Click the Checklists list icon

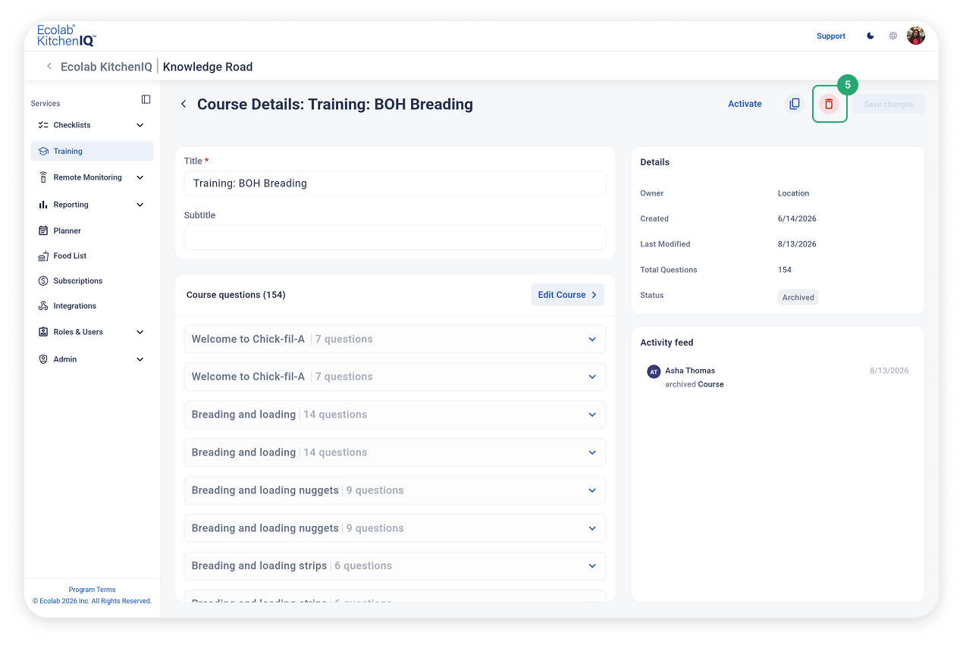[43, 125]
